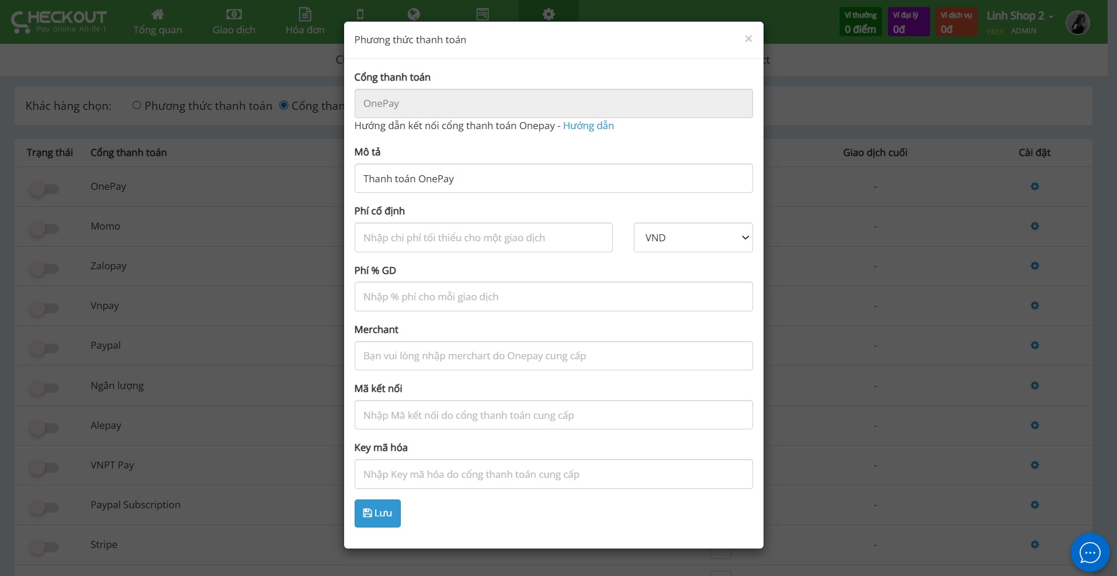Click the Phí cố định amount field
Viewport: 1117px width, 576px height.
(483, 238)
